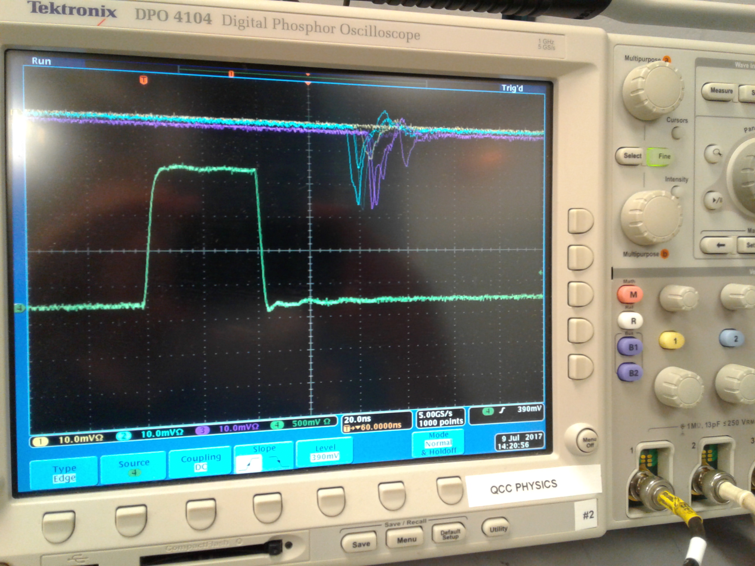Open the Coupling DC menu item
Image resolution: width=755 pixels, height=566 pixels.
tap(201, 462)
